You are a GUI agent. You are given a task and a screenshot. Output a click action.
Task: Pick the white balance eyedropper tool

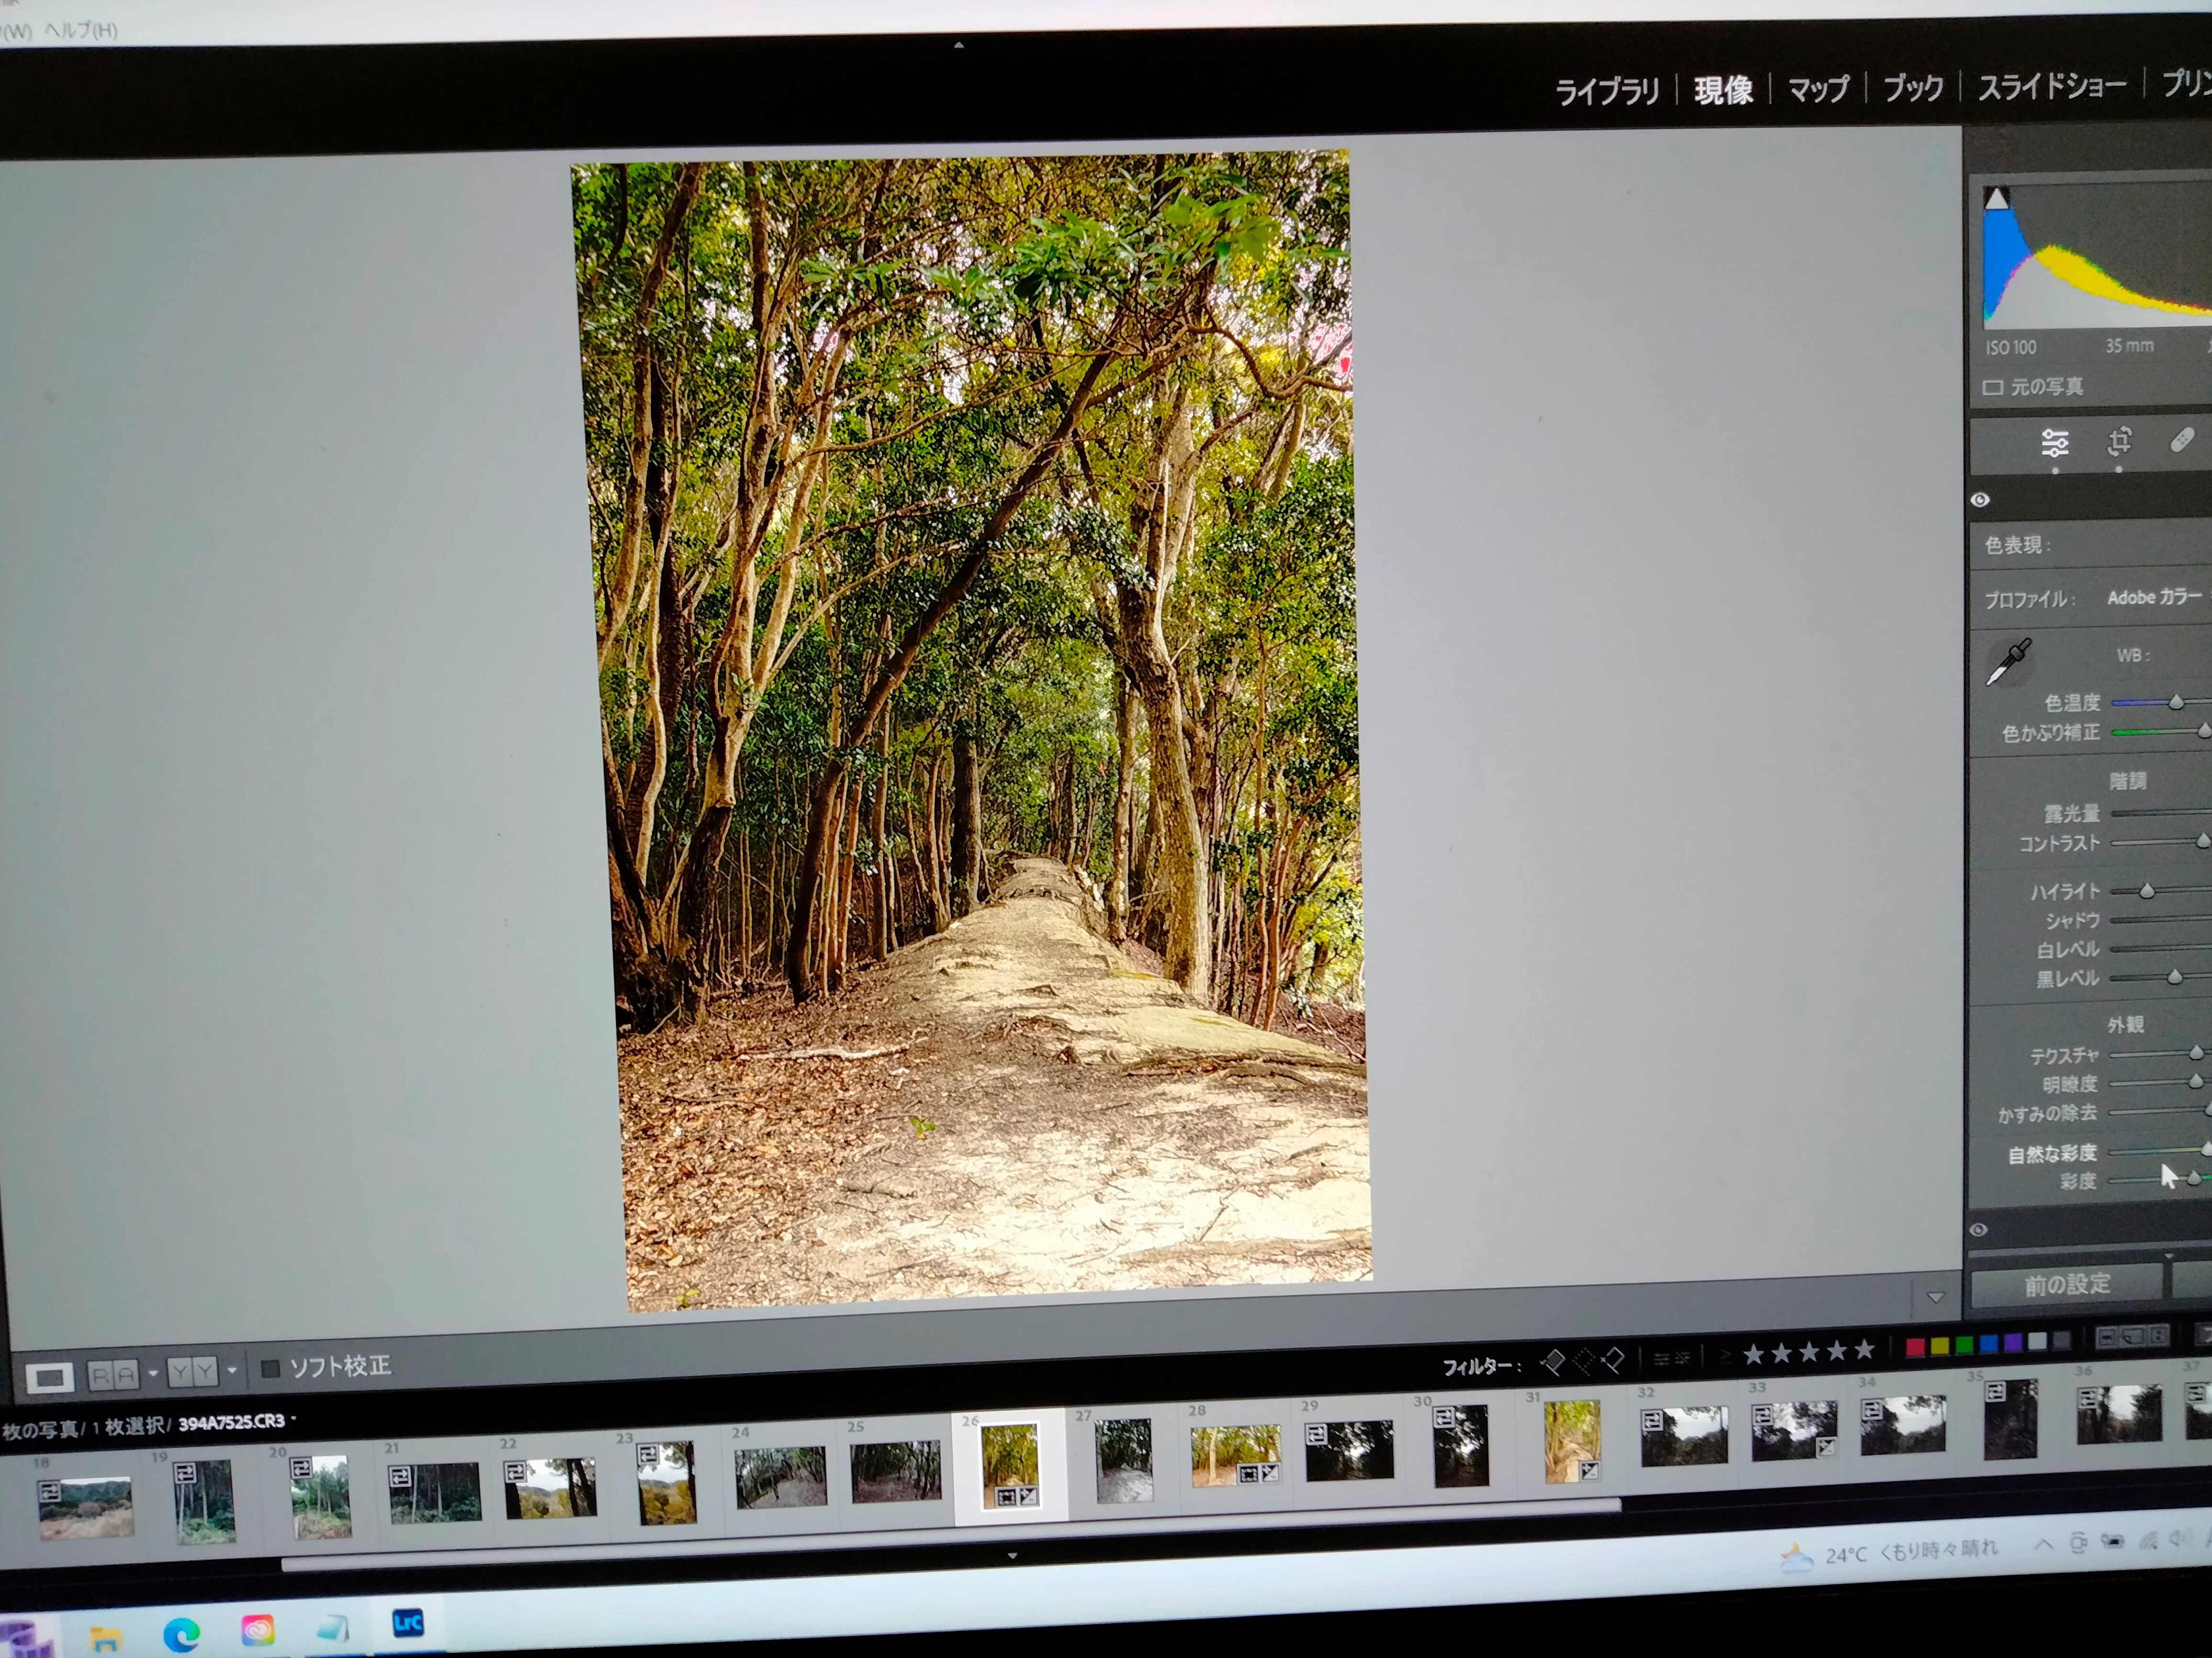(x=2008, y=663)
